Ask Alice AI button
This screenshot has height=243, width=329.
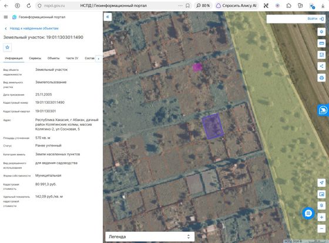pos(236,6)
